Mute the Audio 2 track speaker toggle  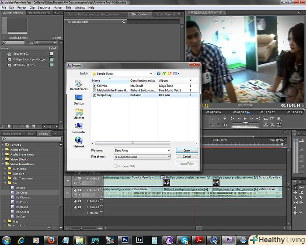tap(75, 201)
